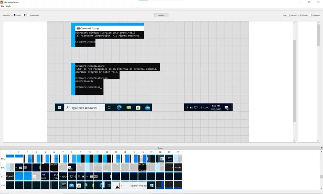Click the File Explorer folder icon on the canvas

click(129, 107)
